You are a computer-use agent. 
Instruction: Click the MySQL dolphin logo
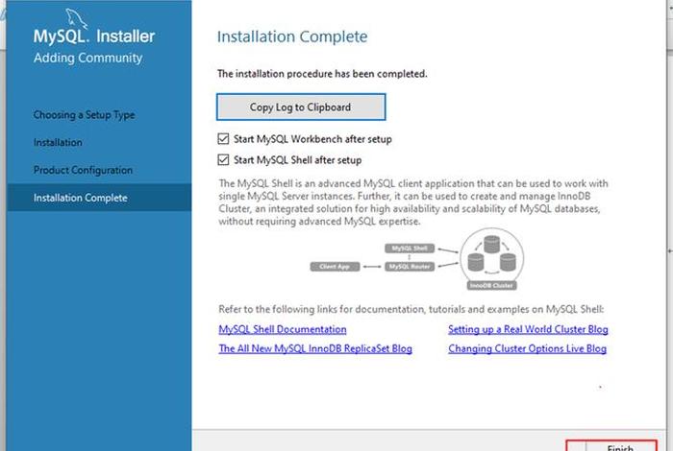(x=76, y=19)
